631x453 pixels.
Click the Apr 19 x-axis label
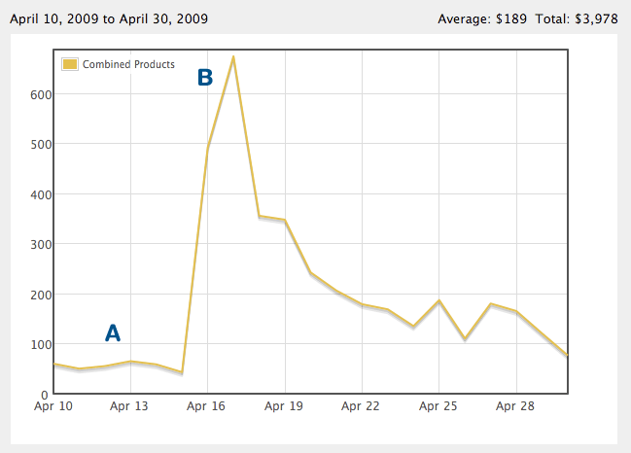coord(284,406)
